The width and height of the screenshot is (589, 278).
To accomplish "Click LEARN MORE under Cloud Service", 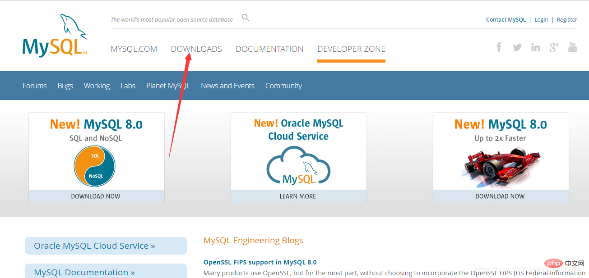I will point(298,196).
